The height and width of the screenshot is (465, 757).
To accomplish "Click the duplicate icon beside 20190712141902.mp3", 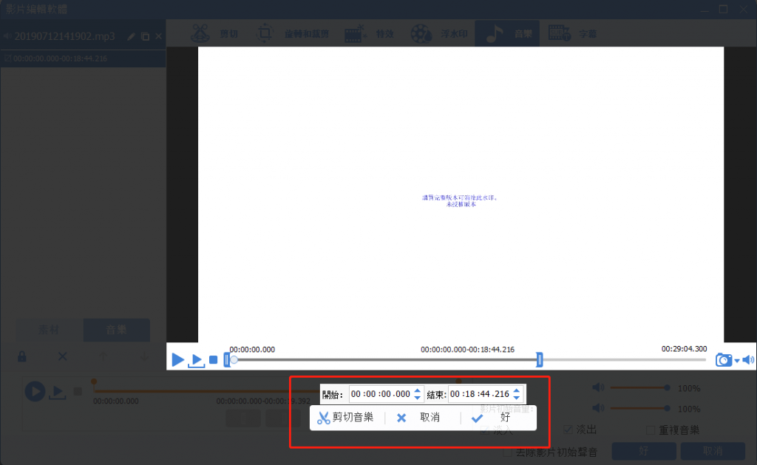I will coord(145,37).
